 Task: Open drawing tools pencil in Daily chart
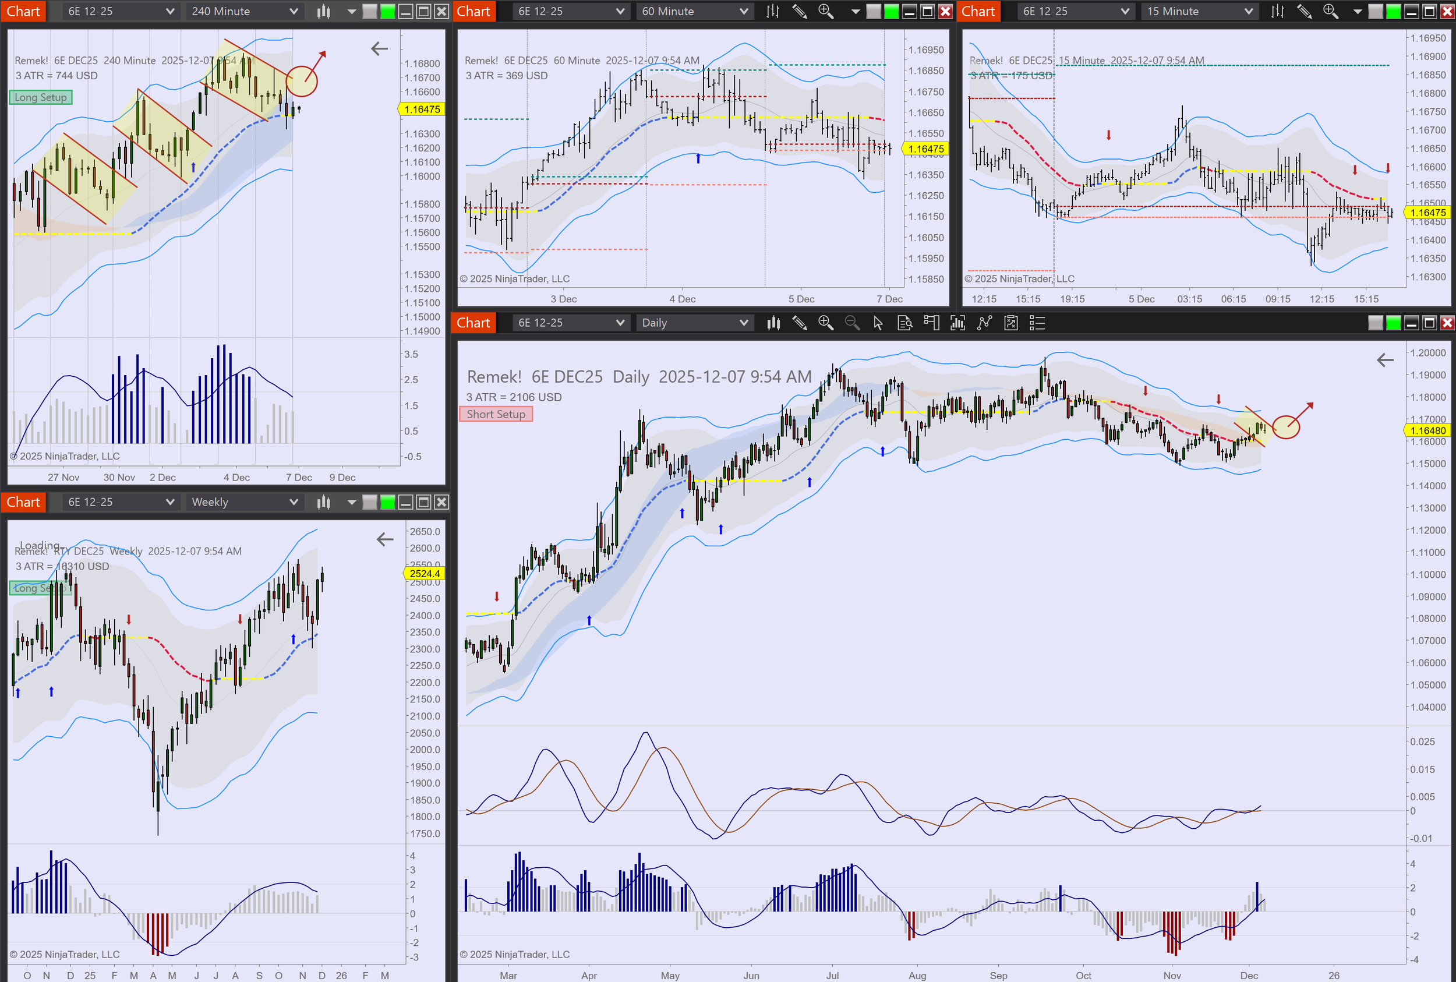pyautogui.click(x=800, y=323)
